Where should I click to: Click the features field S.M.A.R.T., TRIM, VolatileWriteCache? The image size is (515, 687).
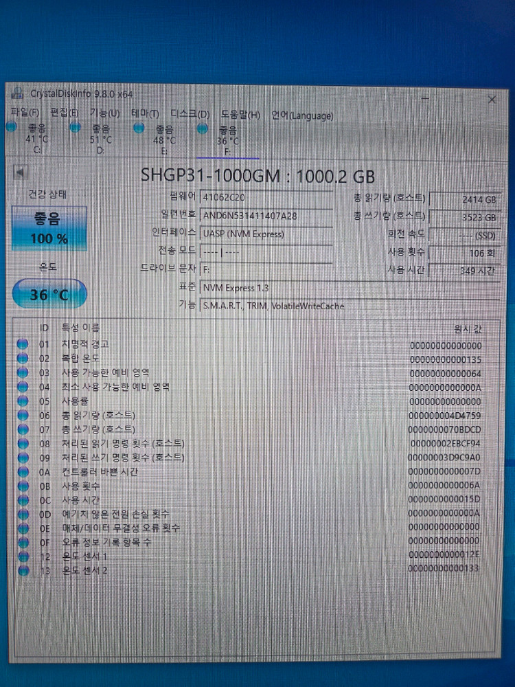350,306
